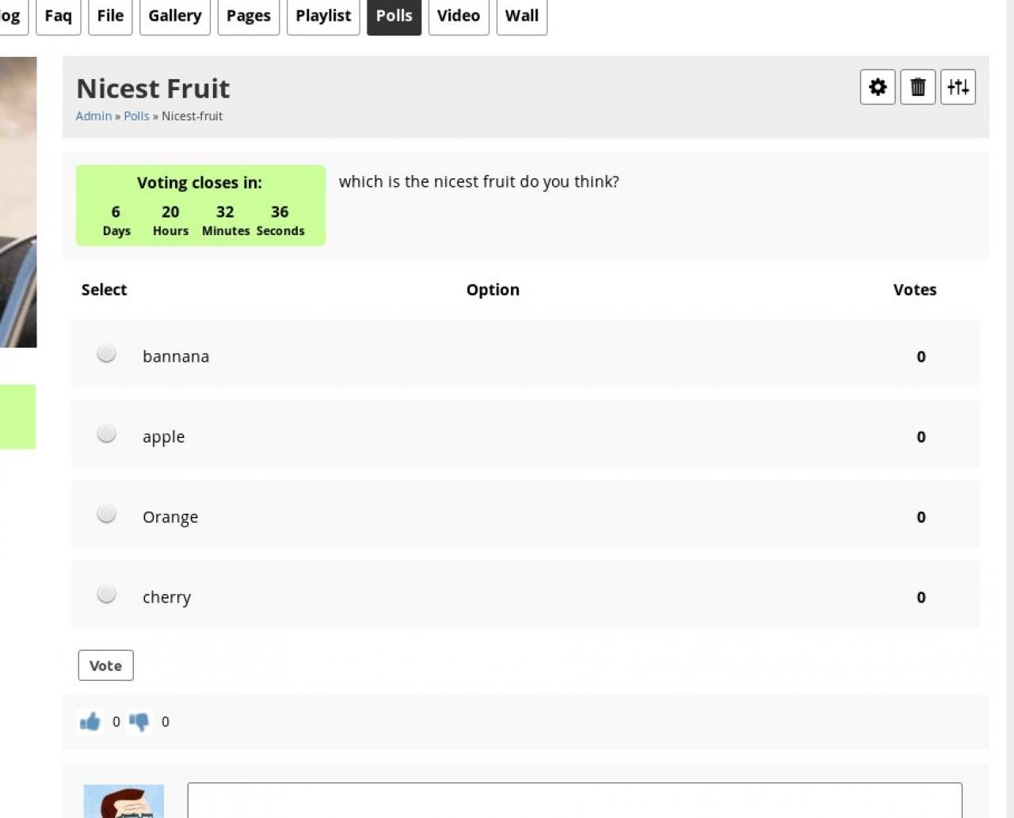Click thumbs up like icon

pyautogui.click(x=90, y=721)
